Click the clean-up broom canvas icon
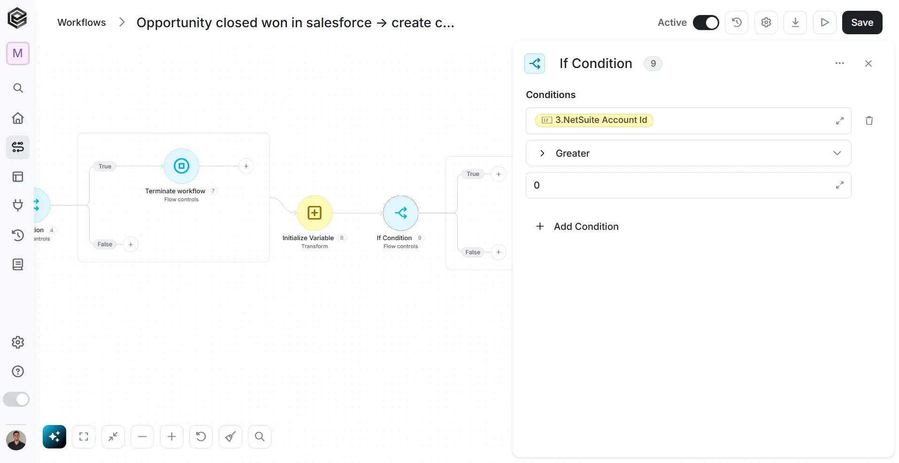The width and height of the screenshot is (899, 463). tap(231, 437)
